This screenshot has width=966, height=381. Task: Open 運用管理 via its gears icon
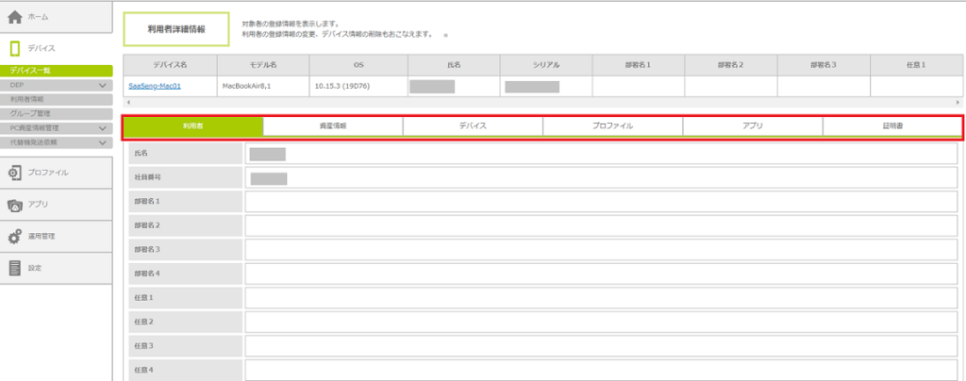point(15,236)
